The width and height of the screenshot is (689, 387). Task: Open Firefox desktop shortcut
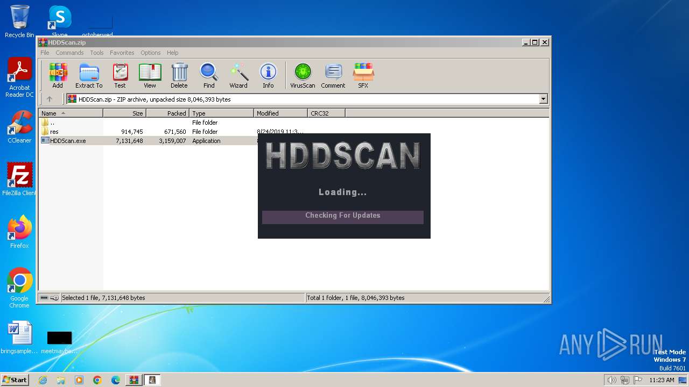point(19,232)
